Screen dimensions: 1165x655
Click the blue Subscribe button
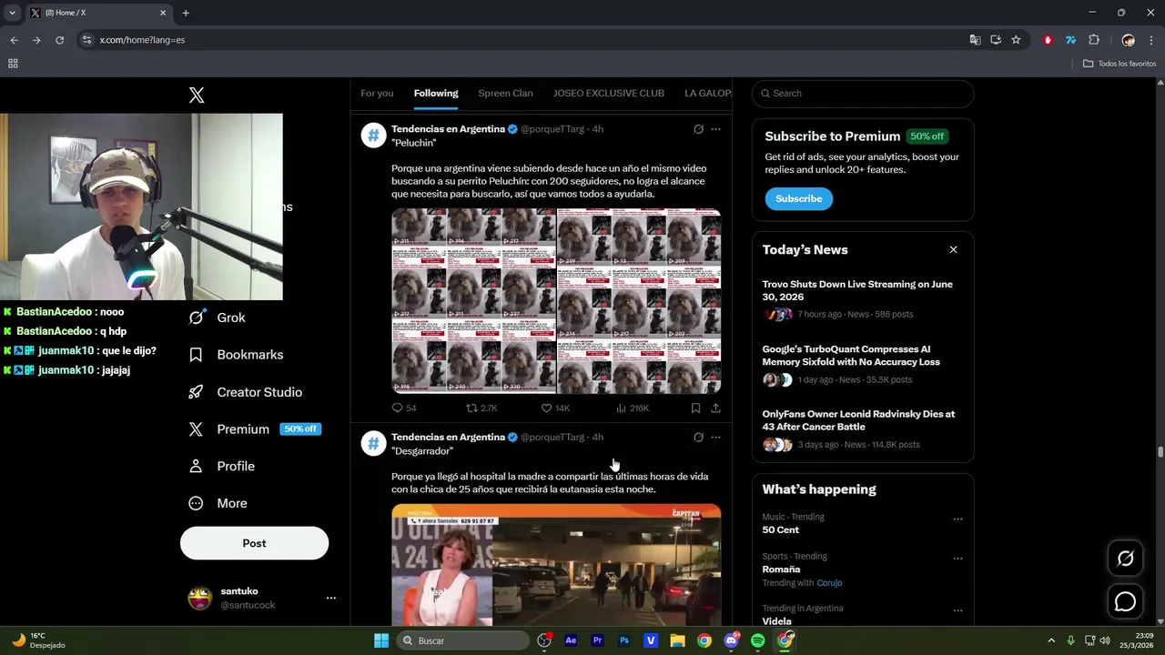[798, 198]
